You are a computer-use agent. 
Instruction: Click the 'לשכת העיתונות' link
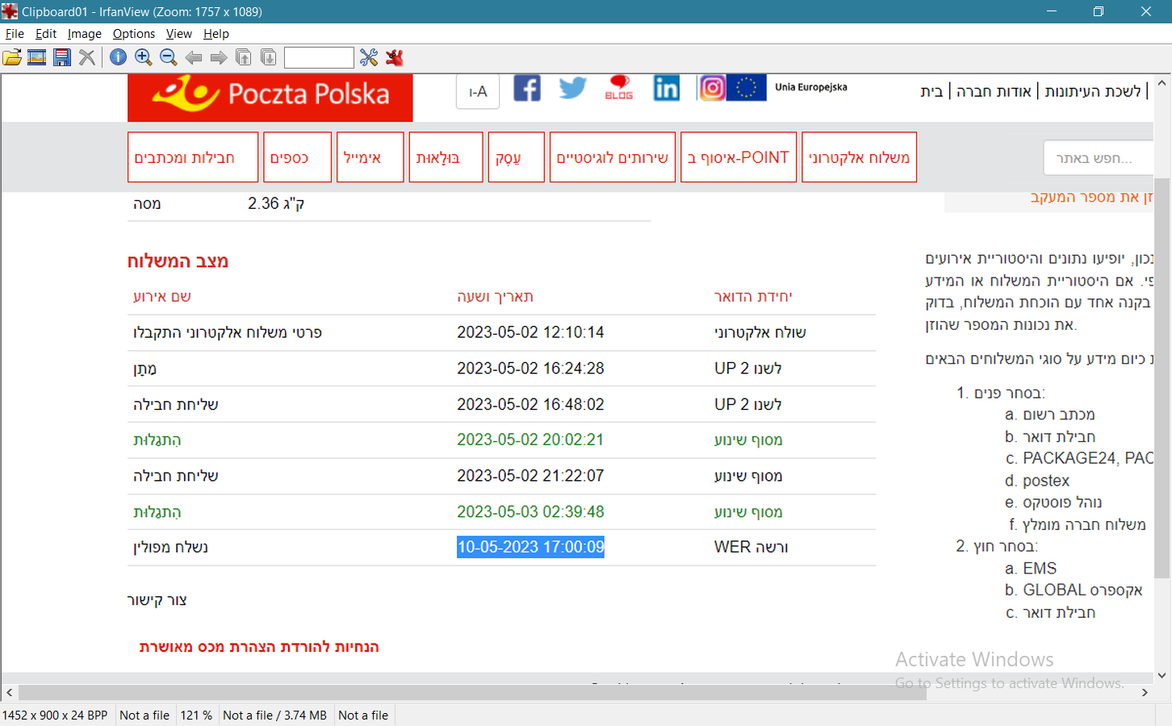coord(1093,91)
